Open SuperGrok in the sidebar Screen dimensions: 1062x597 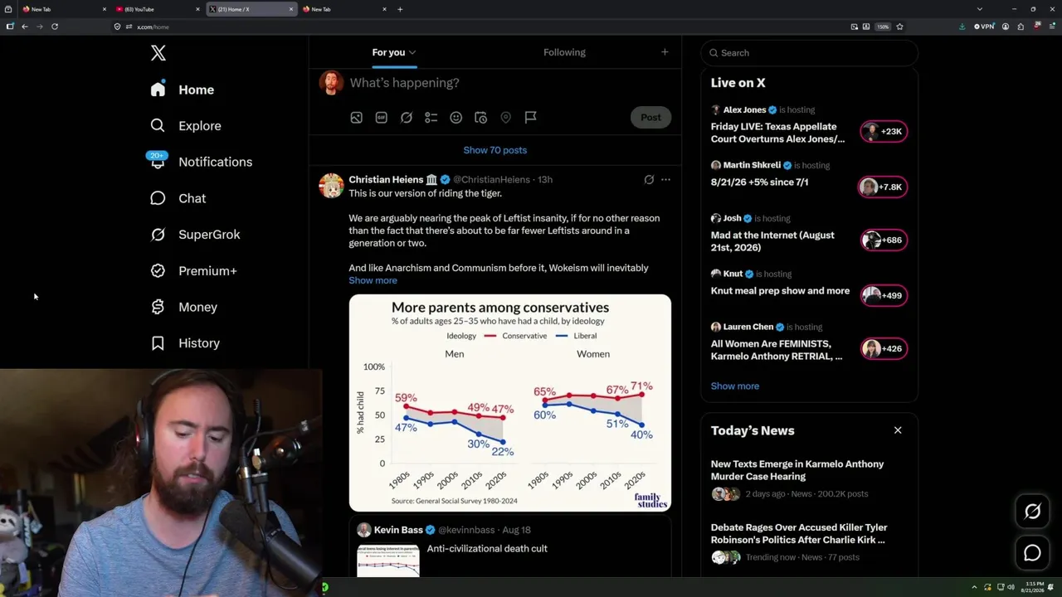(x=195, y=235)
